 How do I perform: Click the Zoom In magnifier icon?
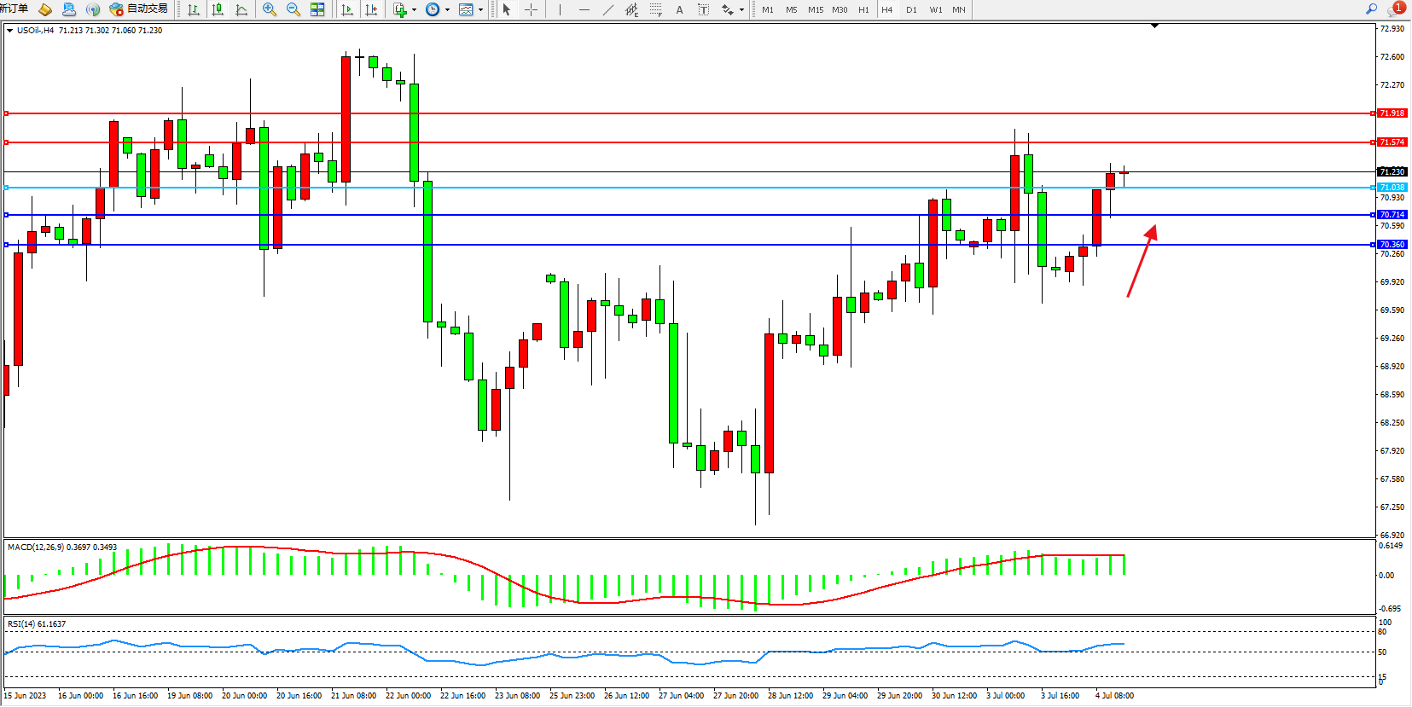(x=270, y=9)
